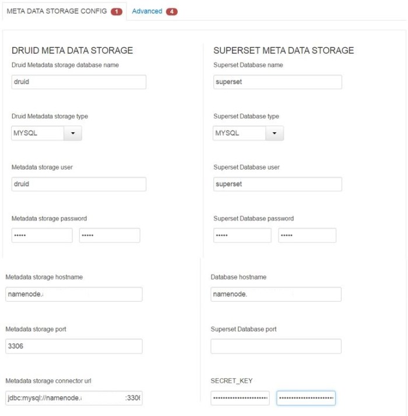Click Metadata storage password confirmation field
The image size is (408, 416).
tap(110, 235)
